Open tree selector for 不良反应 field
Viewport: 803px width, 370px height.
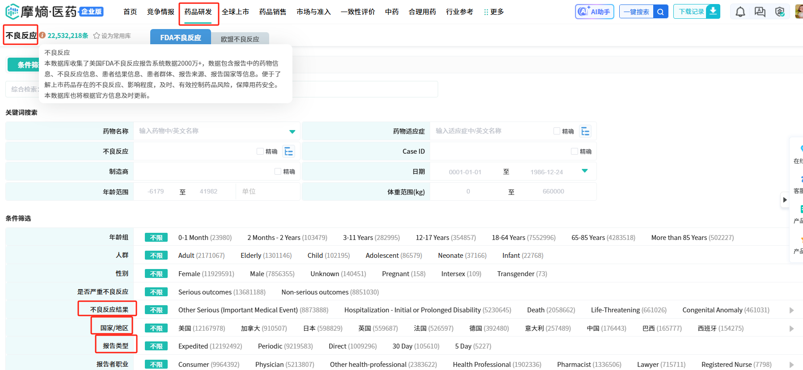point(289,151)
